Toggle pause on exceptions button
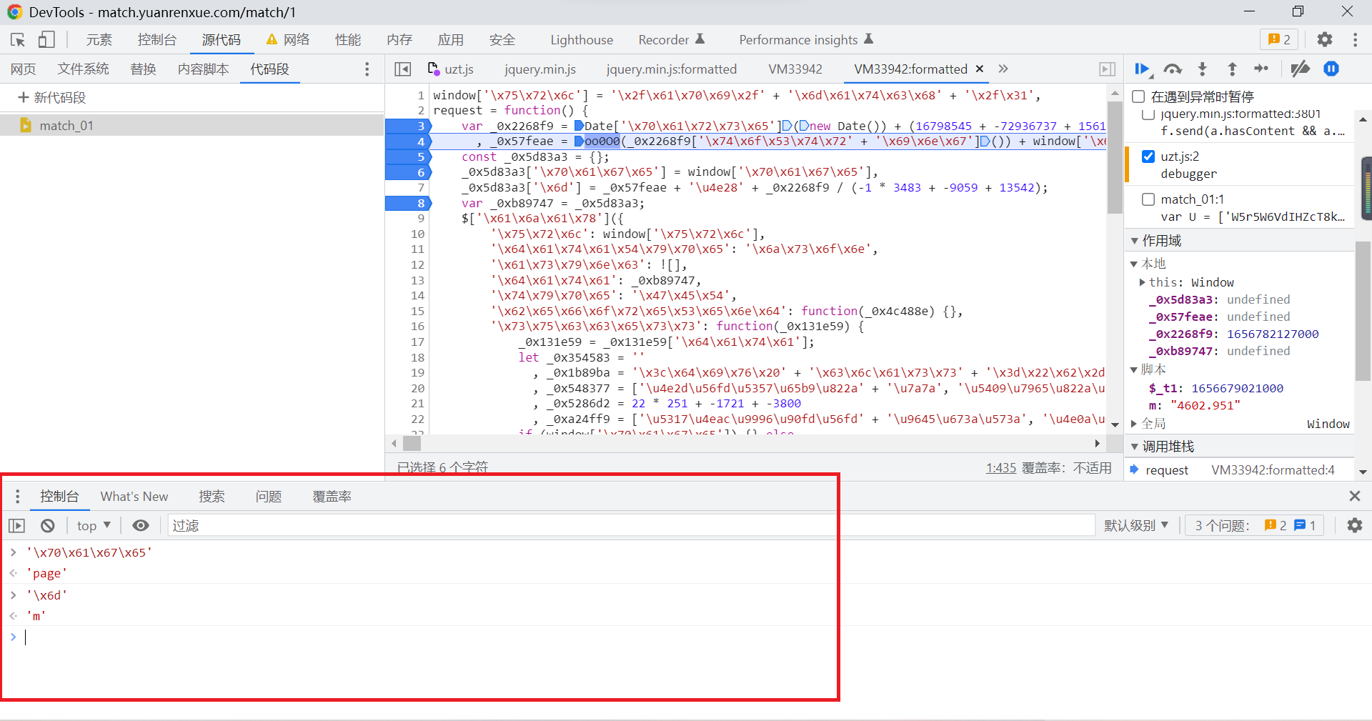1372x721 pixels. coord(1331,69)
